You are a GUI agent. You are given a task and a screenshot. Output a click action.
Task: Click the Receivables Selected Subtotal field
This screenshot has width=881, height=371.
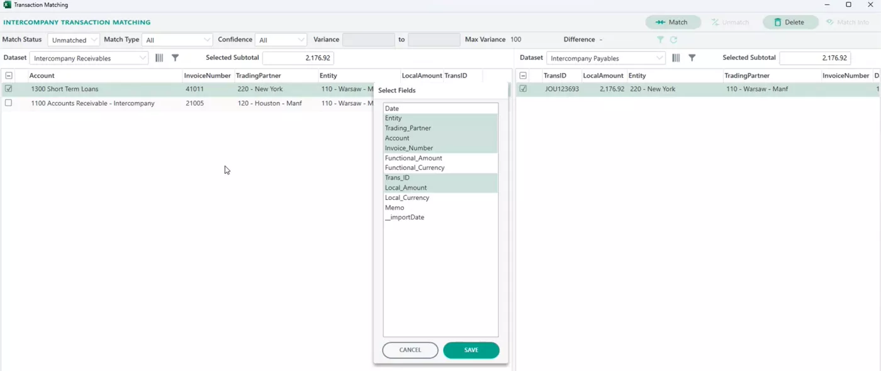(298, 58)
